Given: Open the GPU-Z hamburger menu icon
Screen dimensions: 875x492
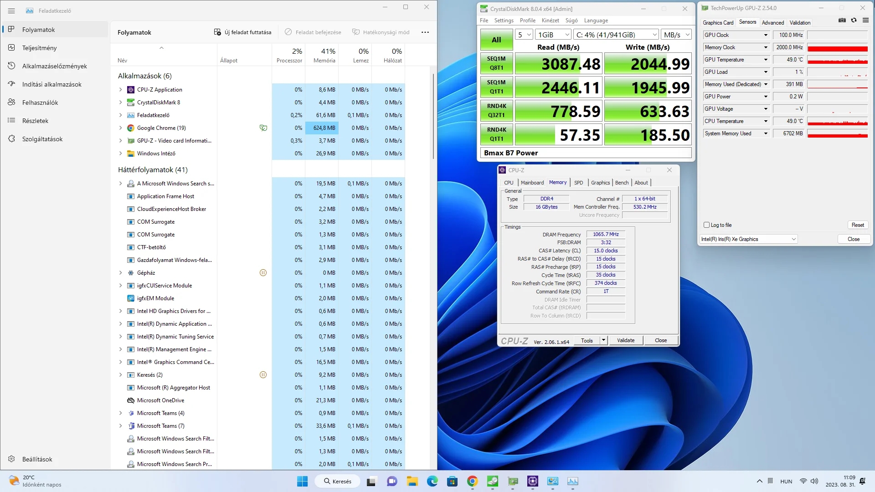Looking at the screenshot, I should pyautogui.click(x=865, y=20).
